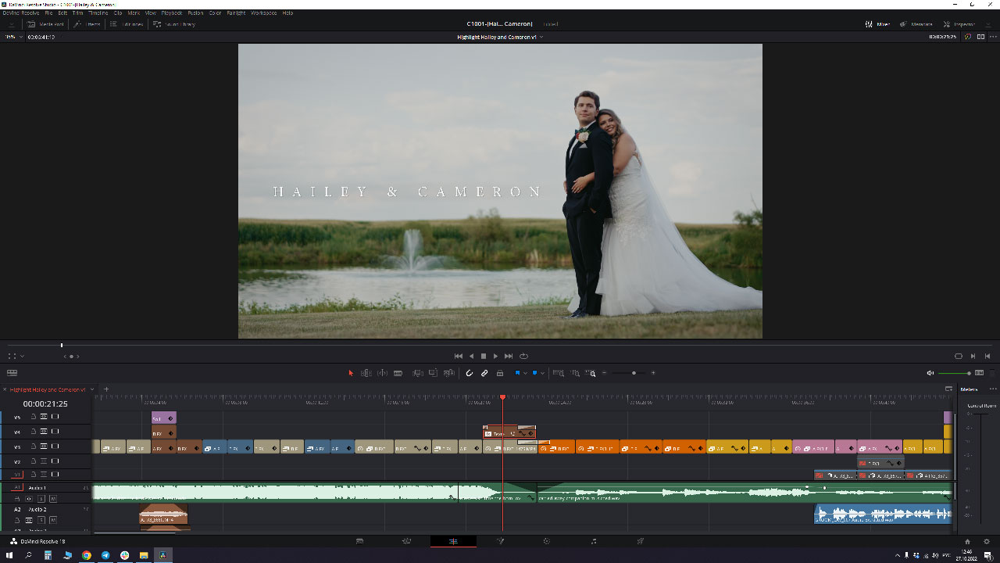
Task: Open the marker color dropdown
Action: [541, 373]
